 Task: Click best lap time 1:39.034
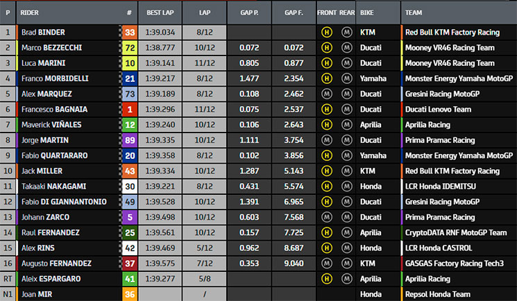[x=160, y=33]
